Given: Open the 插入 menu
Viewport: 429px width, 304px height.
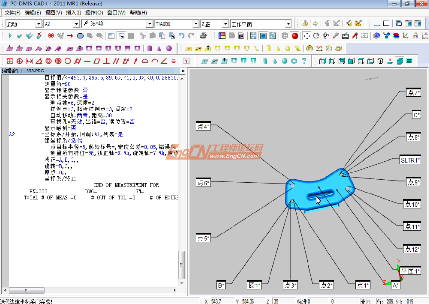Looking at the screenshot, I should (73, 13).
